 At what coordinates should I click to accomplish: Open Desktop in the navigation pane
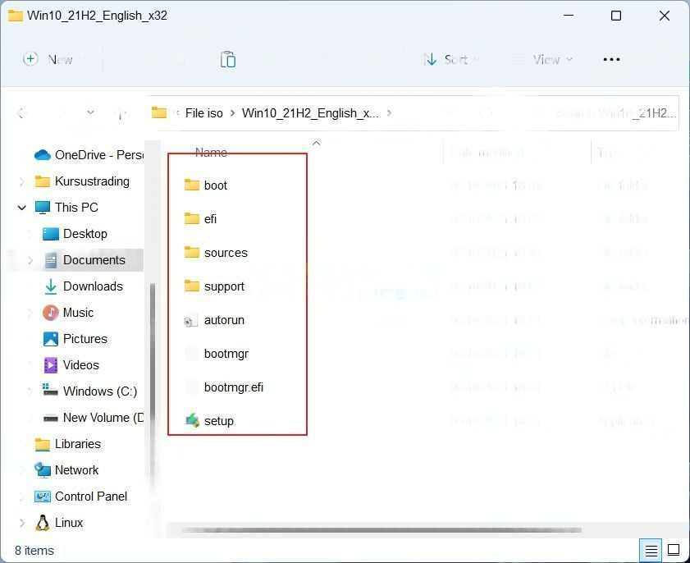75,234
